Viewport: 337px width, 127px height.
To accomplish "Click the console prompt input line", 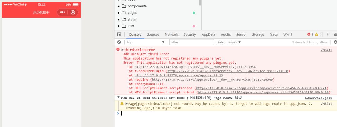I will click(228, 113).
